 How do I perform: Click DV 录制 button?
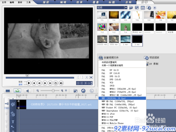pyautogui.click(x=152, y=64)
